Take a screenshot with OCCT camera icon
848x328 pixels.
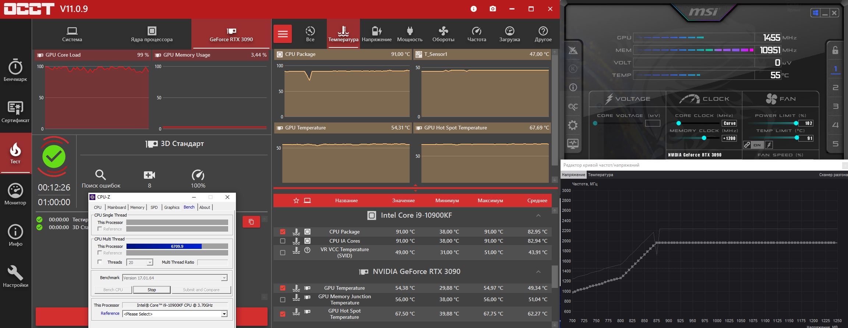click(493, 9)
